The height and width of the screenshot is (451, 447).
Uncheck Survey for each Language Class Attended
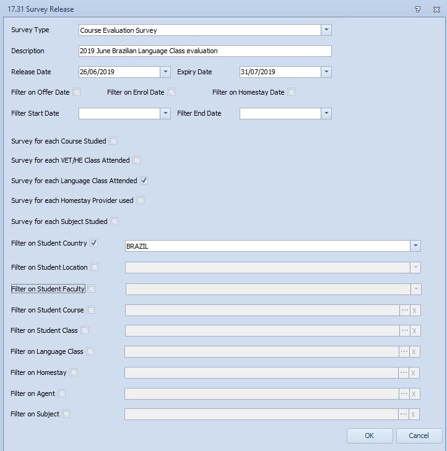[144, 181]
